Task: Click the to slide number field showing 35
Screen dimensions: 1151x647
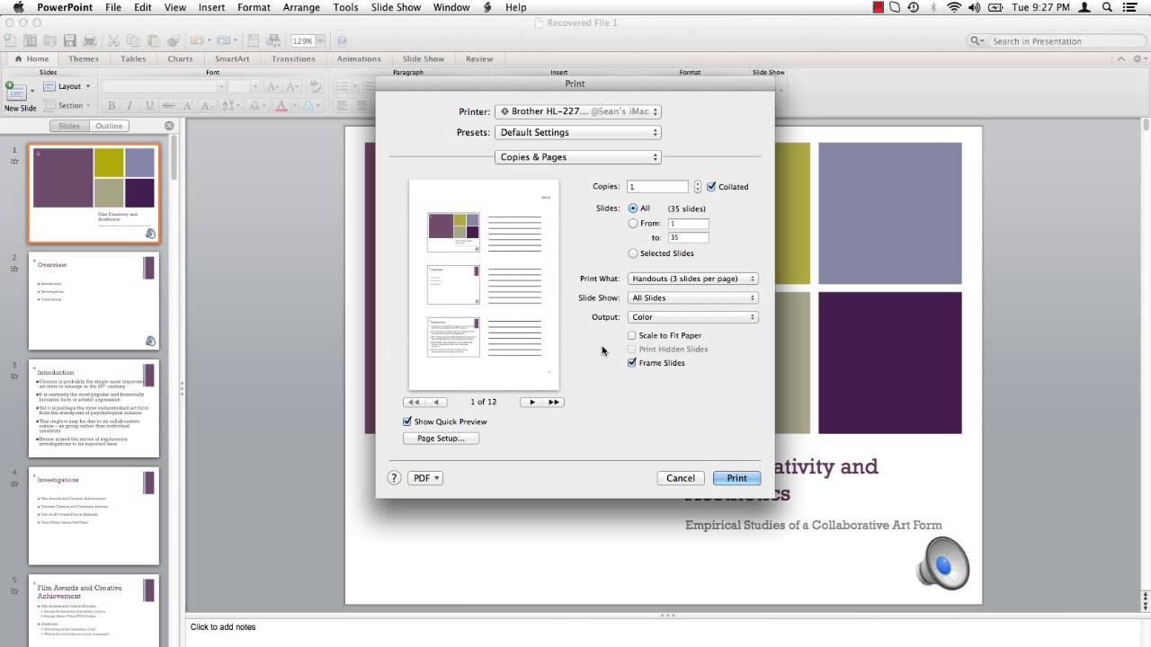Action: tap(688, 238)
